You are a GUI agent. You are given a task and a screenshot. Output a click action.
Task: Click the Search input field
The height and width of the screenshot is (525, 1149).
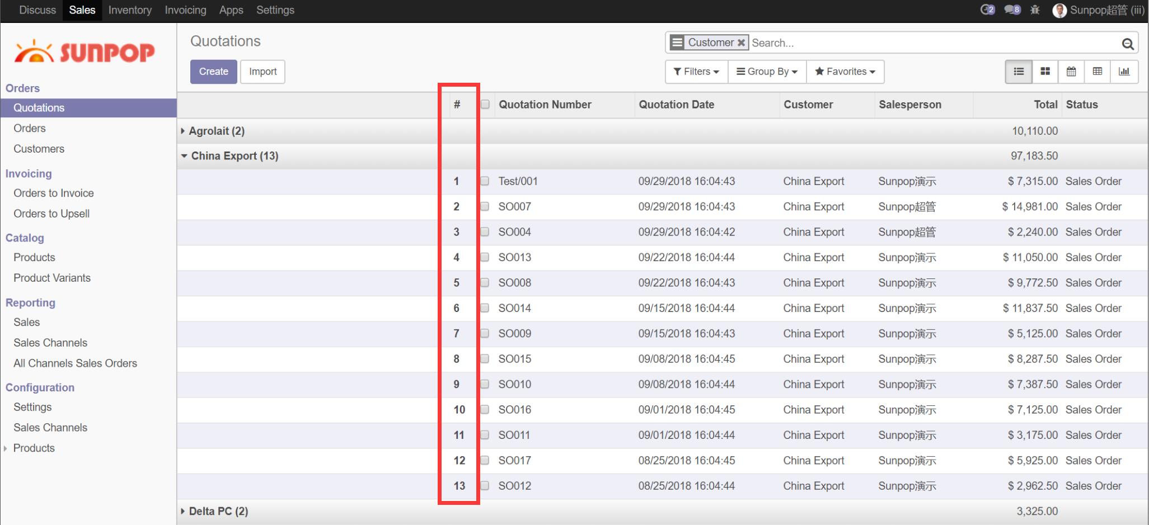coord(934,43)
